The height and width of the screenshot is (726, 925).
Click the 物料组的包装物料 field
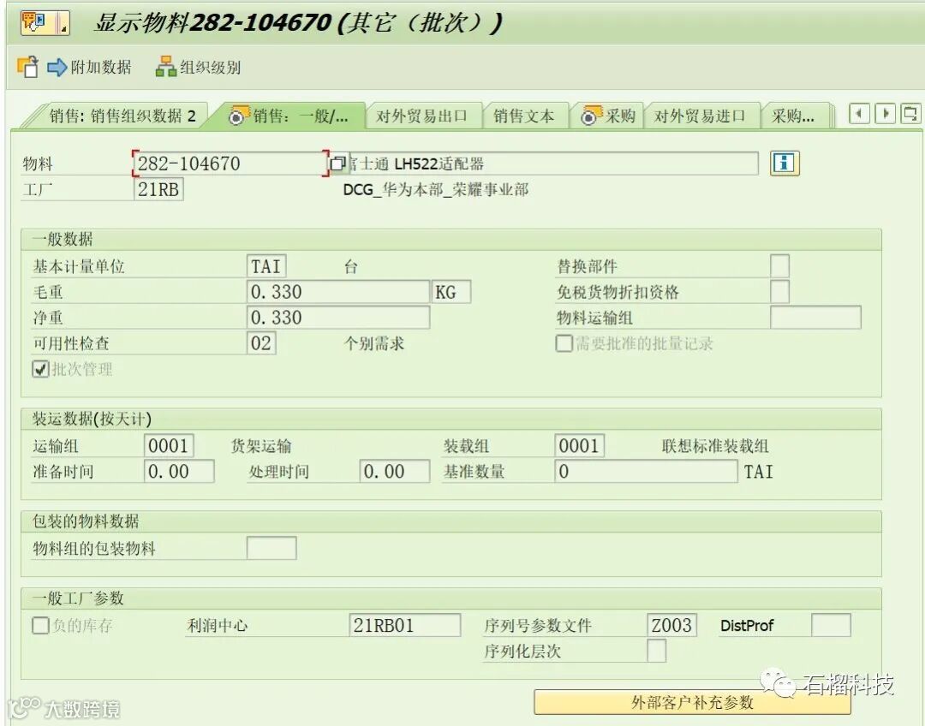272,548
